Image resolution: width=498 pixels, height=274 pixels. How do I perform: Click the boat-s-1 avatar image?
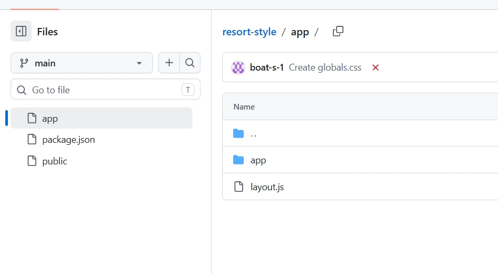point(238,67)
